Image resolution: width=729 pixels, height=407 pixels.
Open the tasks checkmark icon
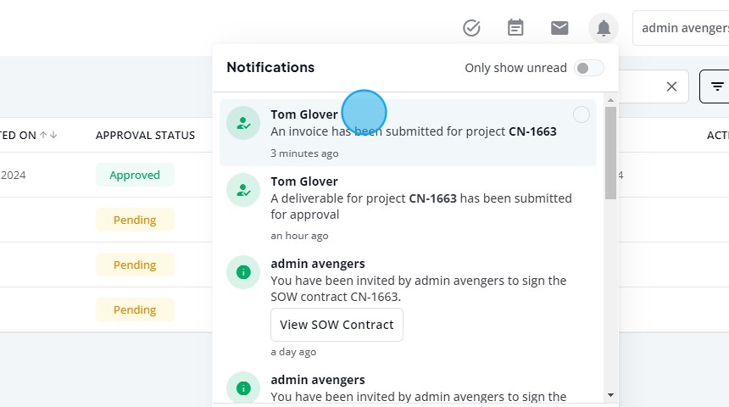click(471, 28)
